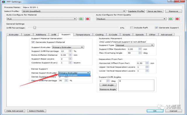
Task: Open the Other tab
Action: point(152,35)
